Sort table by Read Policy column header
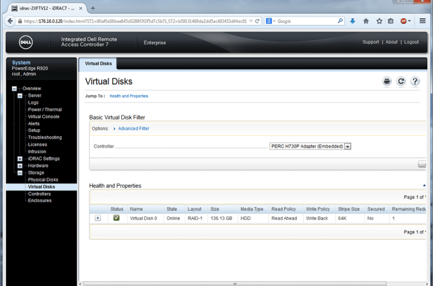The image size is (433, 286). click(284, 209)
